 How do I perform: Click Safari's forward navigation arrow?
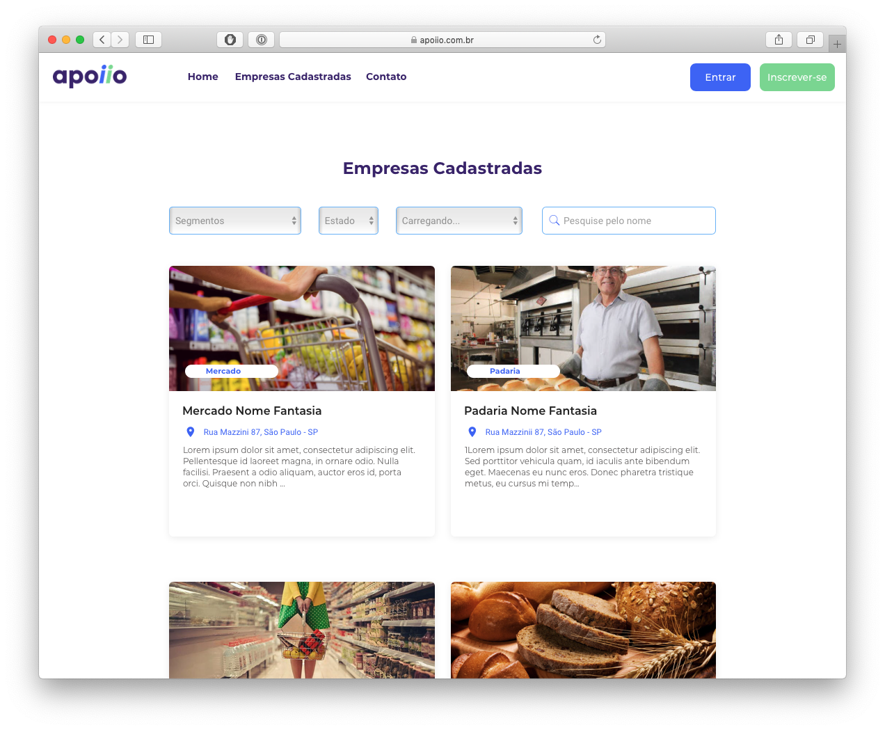coord(120,40)
